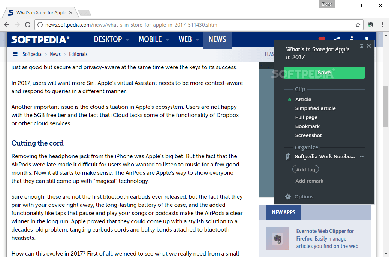389x257 pixels.
Task: Go back using the browser arrow
Action: (x=7, y=25)
